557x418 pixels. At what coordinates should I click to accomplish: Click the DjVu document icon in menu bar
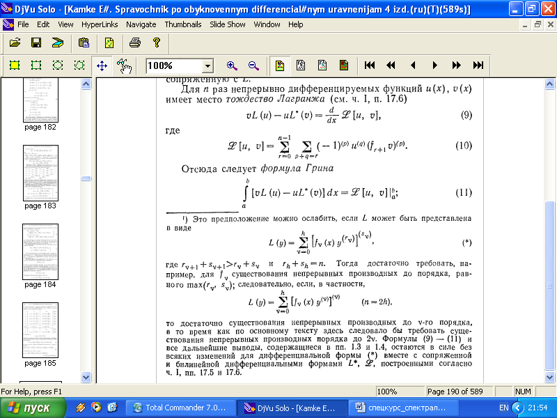(8, 24)
